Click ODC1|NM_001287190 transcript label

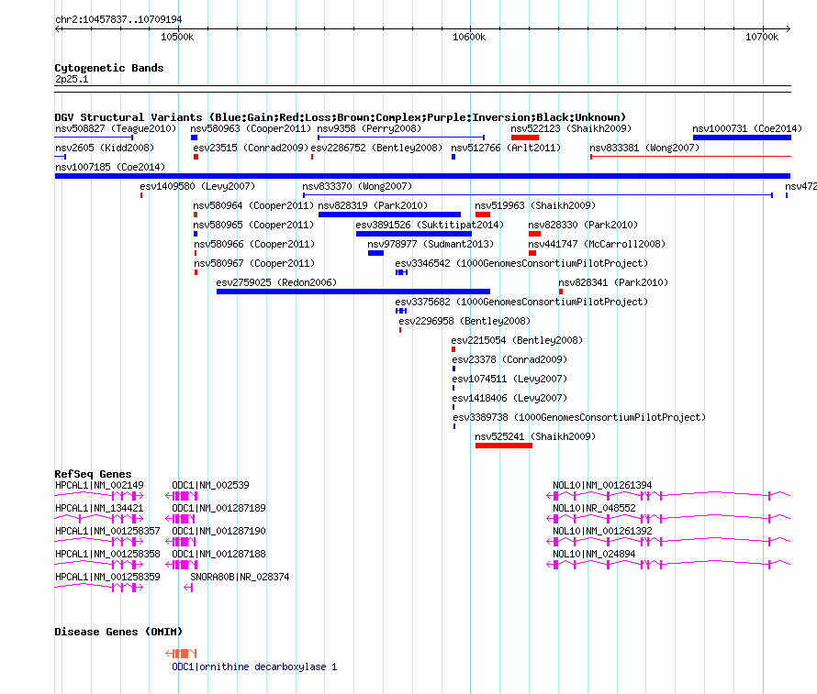point(218,531)
